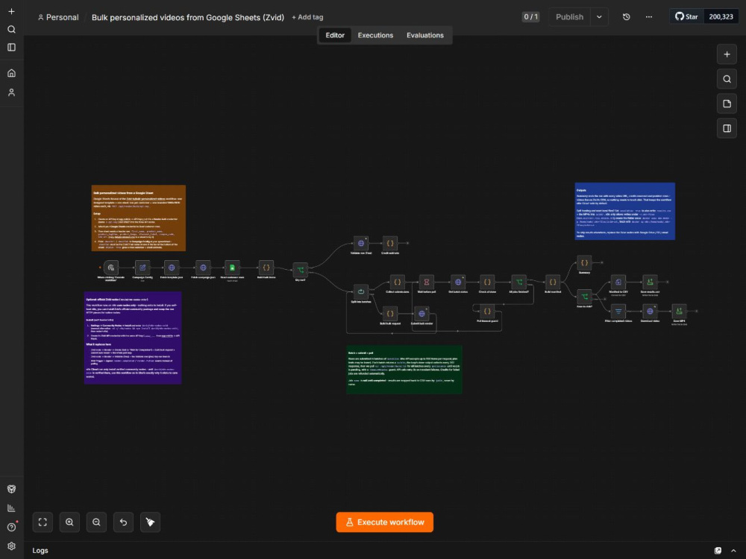Select the Split into batches loop node
Screen dimensions: 746x559
tap(361, 291)
